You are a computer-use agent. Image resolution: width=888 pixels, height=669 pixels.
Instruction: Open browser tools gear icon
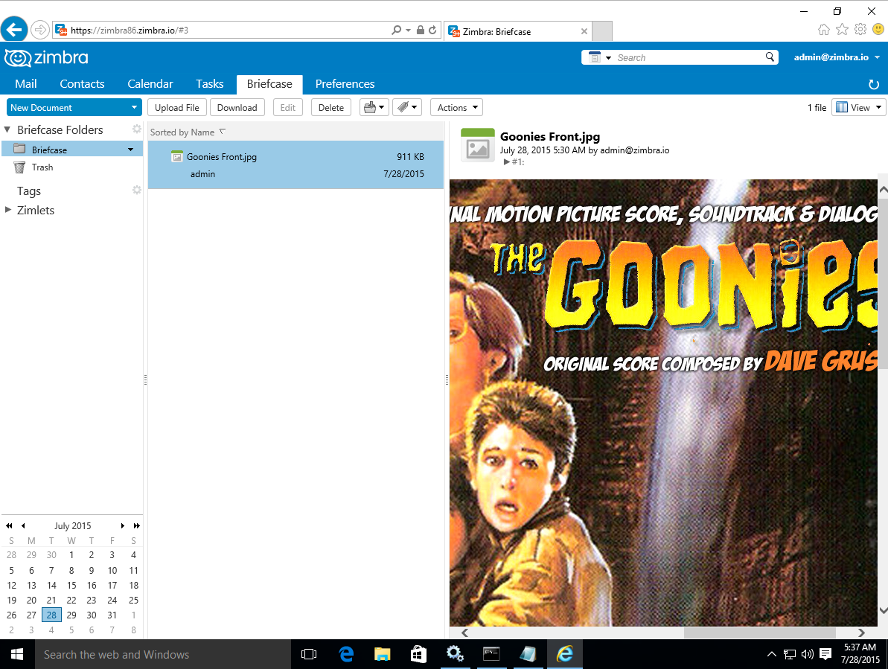(860, 30)
